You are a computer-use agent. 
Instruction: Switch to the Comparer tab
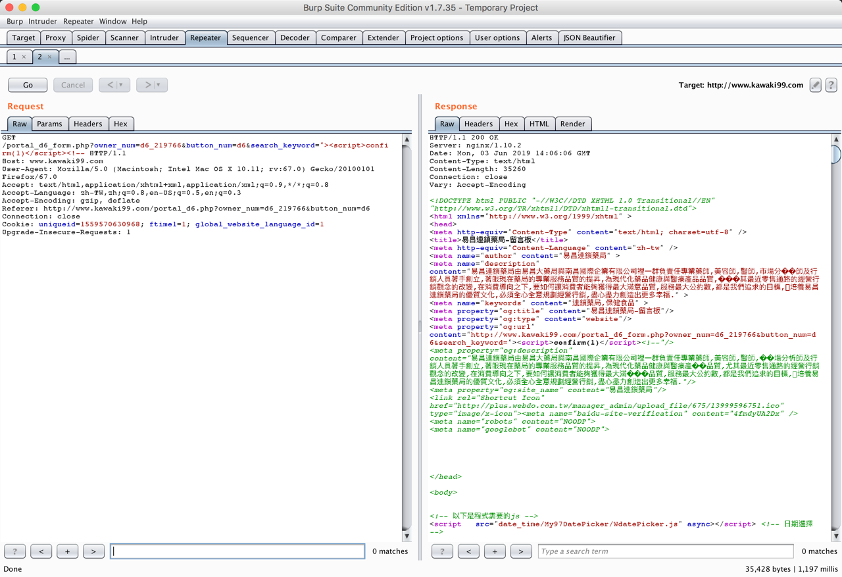pos(339,38)
